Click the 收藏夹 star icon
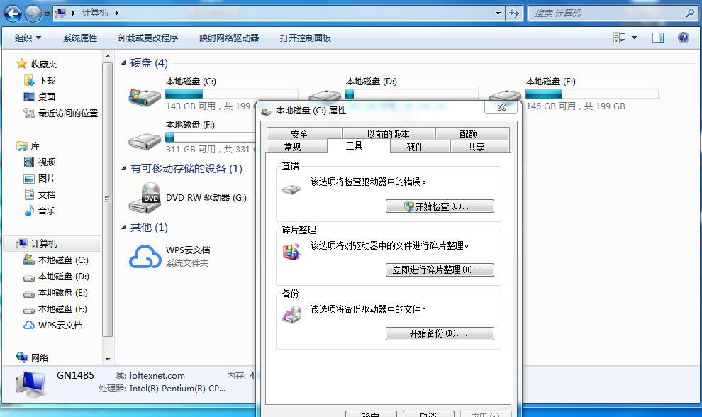 coord(22,63)
